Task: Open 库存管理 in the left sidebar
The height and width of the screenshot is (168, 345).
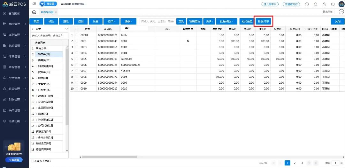Action: click(x=15, y=67)
